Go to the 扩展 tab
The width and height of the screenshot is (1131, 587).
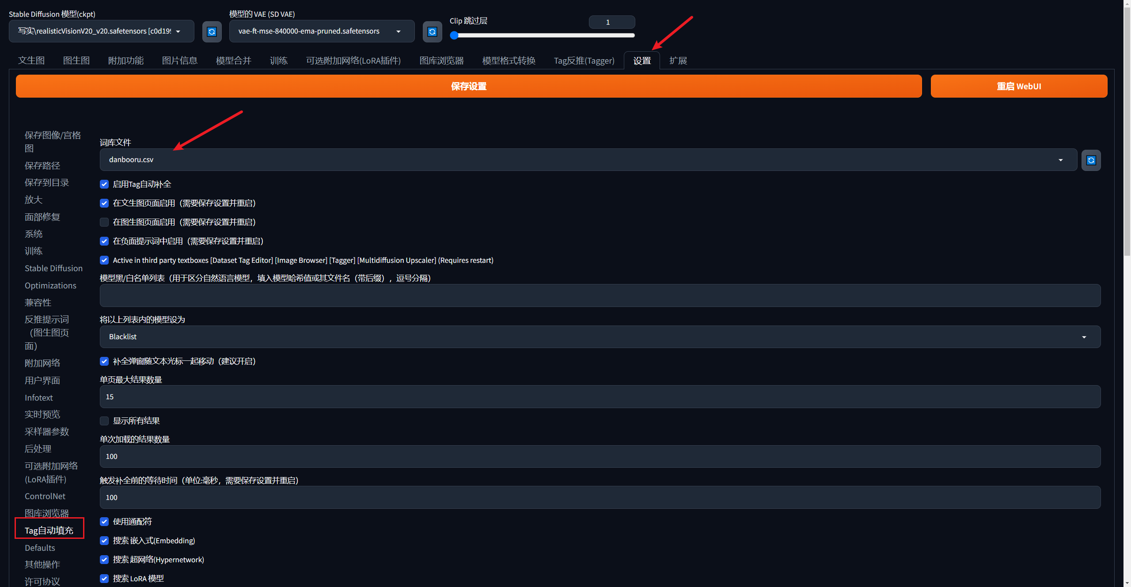pyautogui.click(x=678, y=61)
